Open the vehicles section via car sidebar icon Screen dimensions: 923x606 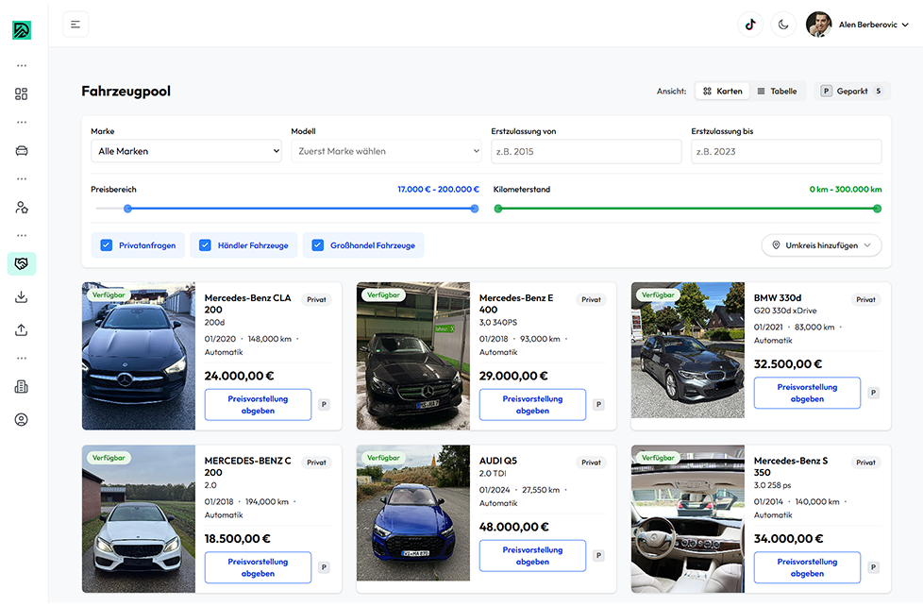click(x=21, y=150)
